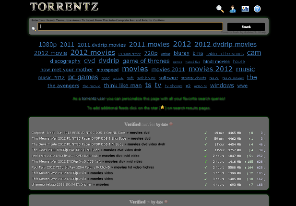Open the movies 2012 tag
Image resolution: width=296 pixels, height=206 pixels.
[x=211, y=69]
